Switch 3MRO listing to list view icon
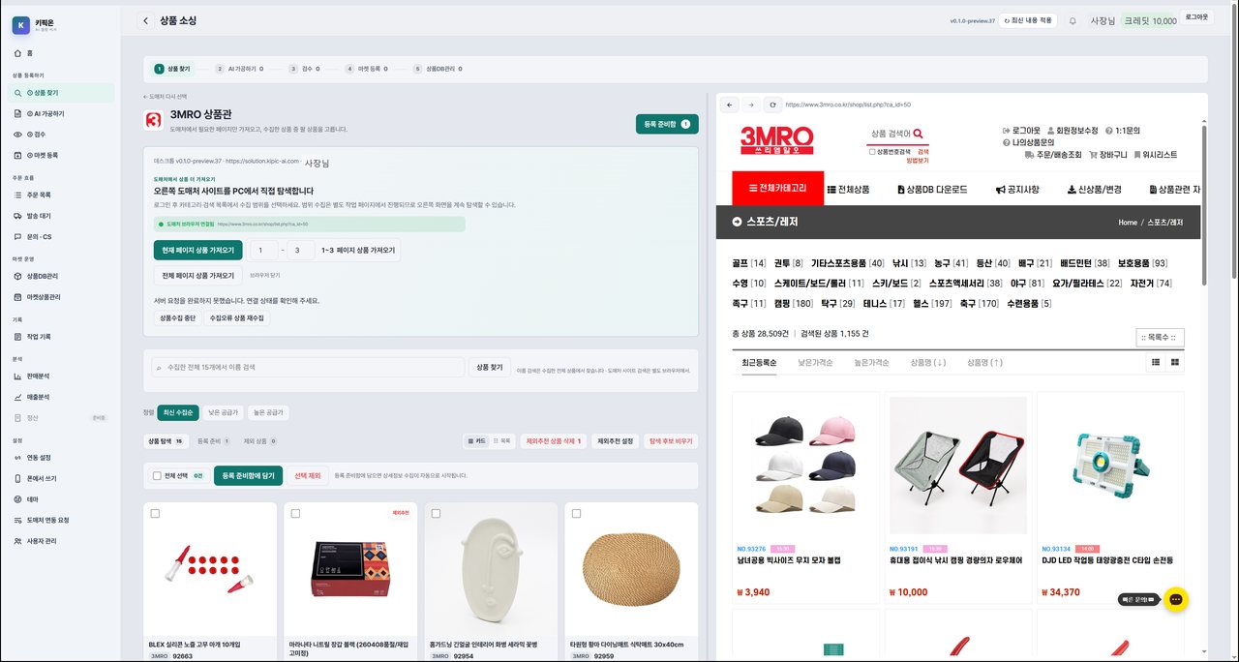Image resolution: width=1239 pixels, height=662 pixels. click(x=1155, y=362)
